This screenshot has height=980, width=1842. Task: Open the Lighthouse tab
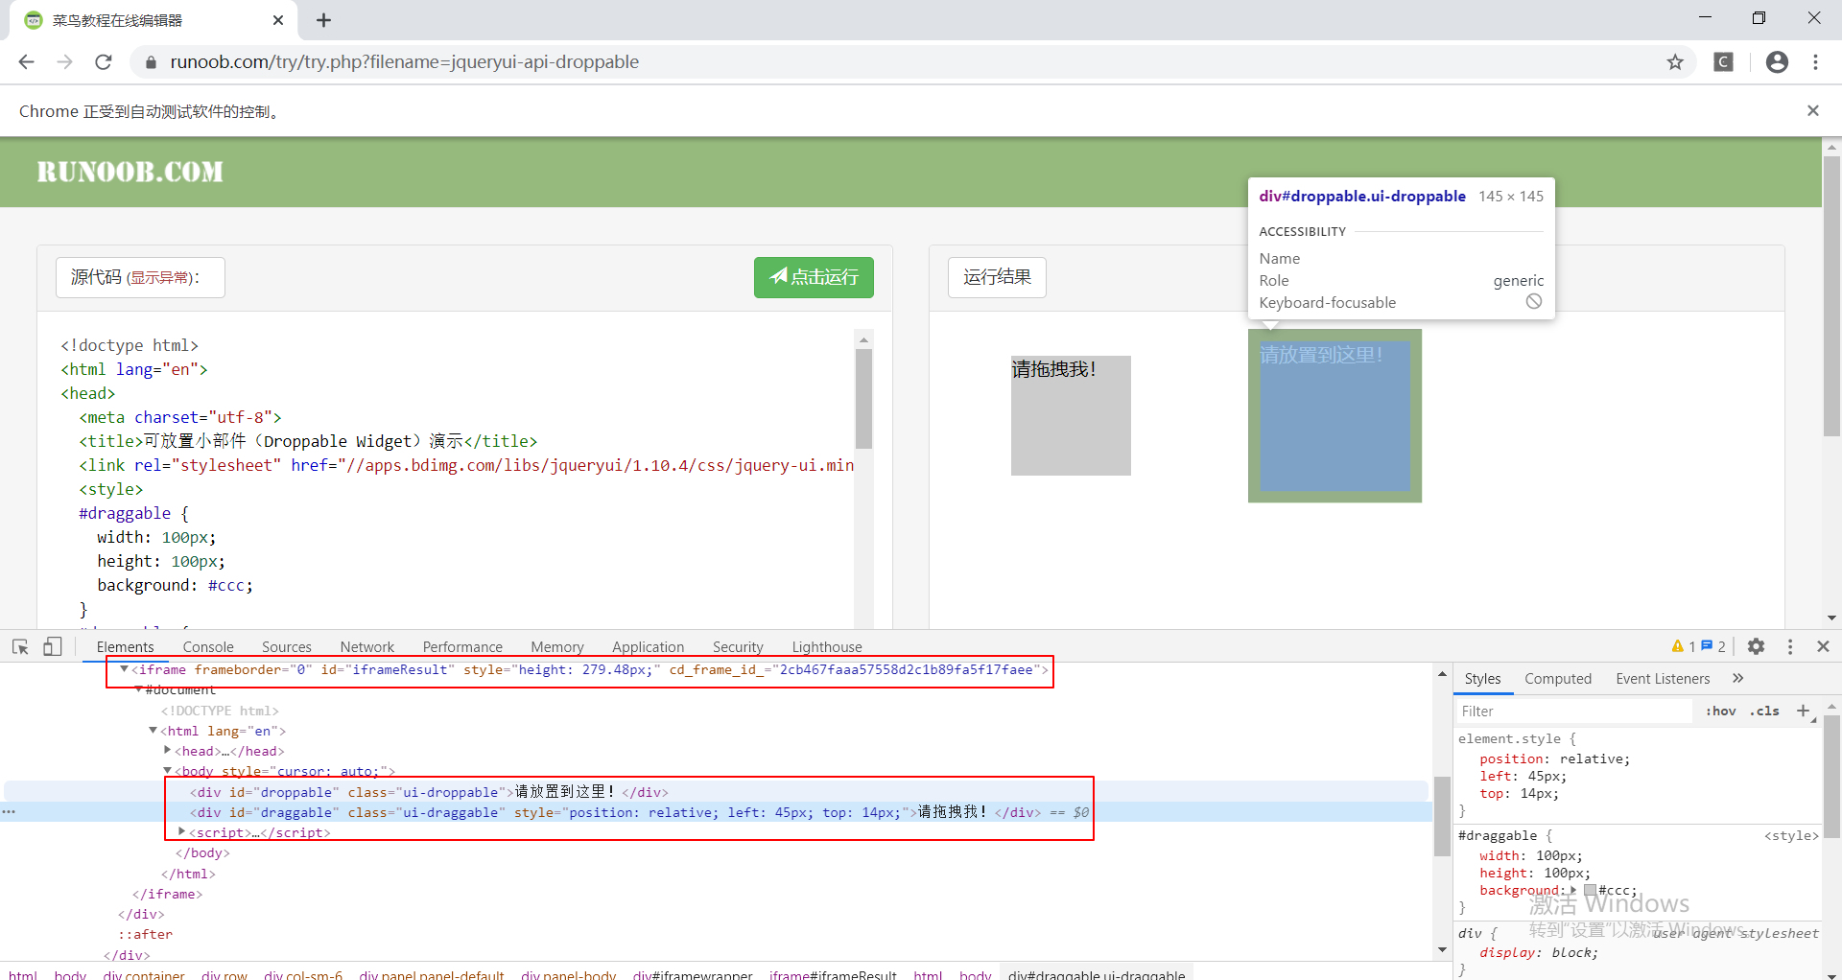click(x=827, y=647)
